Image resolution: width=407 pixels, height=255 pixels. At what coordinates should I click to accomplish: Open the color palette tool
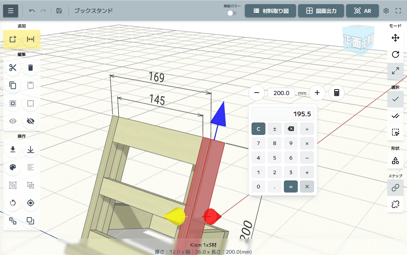pos(13,168)
